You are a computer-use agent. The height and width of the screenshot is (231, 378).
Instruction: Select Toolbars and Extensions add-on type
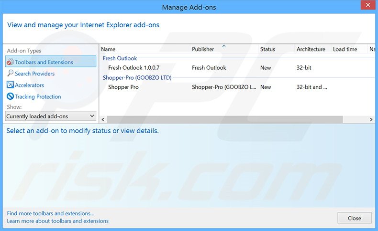coord(51,62)
